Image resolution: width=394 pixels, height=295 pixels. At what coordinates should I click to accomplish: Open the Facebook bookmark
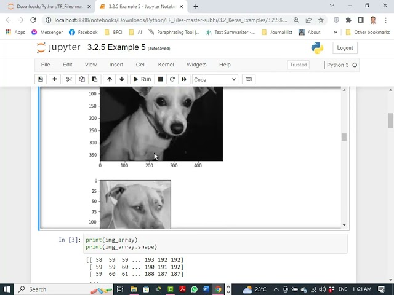point(83,32)
